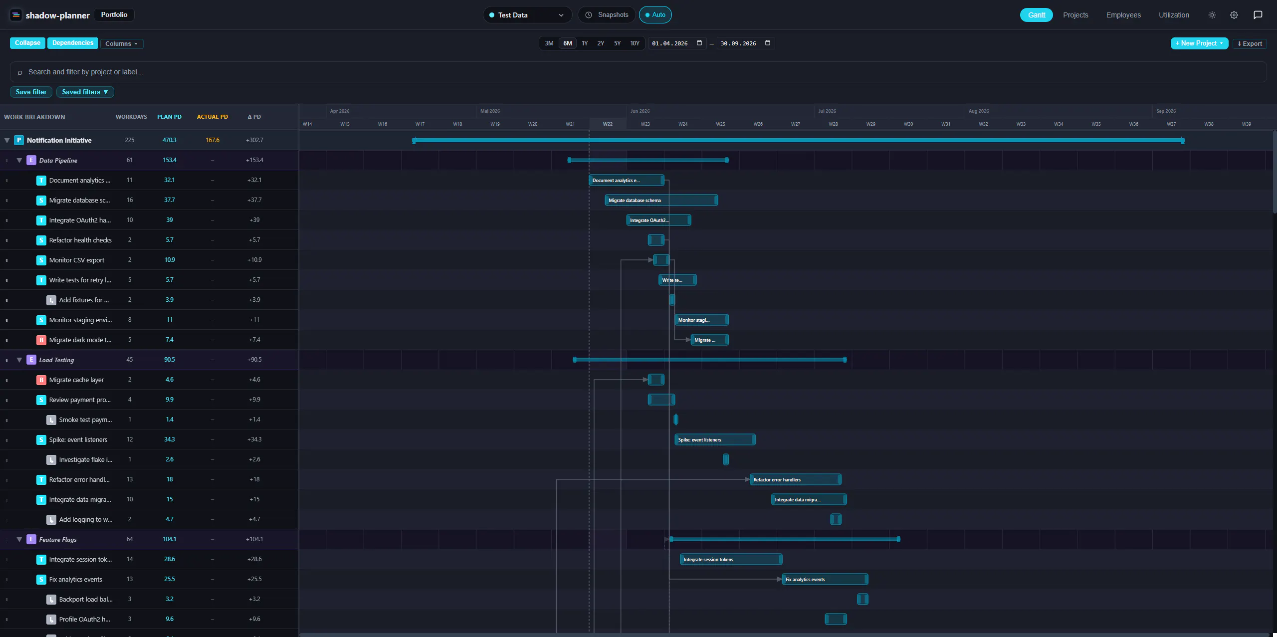Screen dimensions: 1277x637
Task: Click the T icon of Refactor error handlers row
Action: [41, 479]
